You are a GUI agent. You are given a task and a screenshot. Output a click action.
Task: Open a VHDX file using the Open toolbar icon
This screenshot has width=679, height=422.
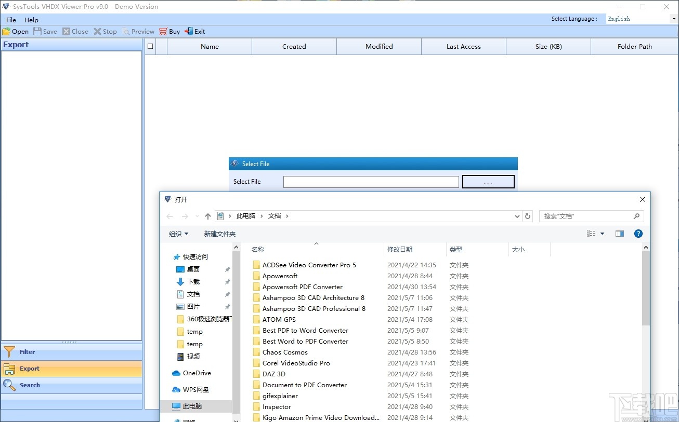click(x=15, y=31)
